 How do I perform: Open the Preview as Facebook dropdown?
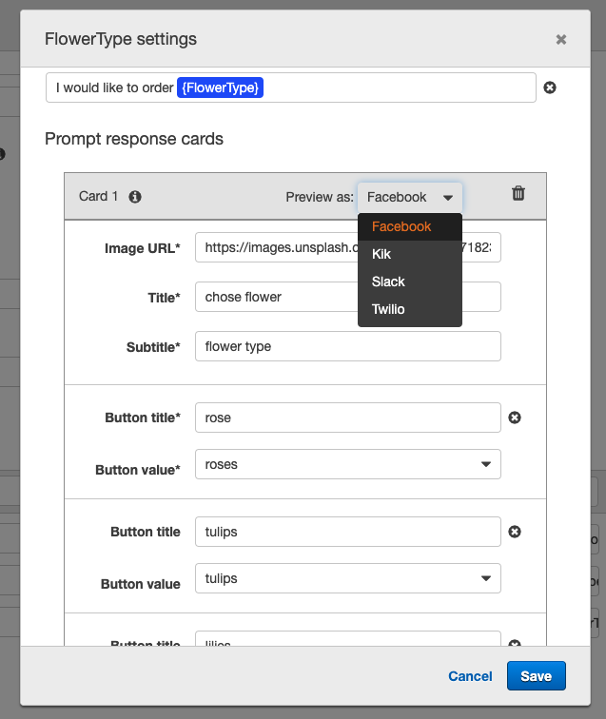click(x=410, y=198)
